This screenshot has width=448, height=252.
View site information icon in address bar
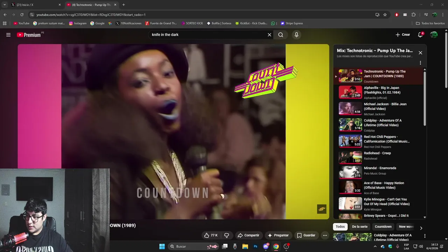point(32,15)
